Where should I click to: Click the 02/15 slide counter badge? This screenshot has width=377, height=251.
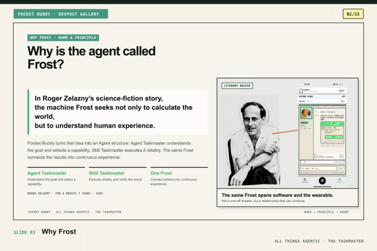tap(353, 14)
